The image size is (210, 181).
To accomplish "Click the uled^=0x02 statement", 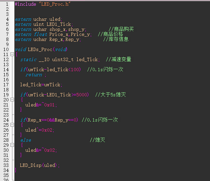I will [x=40, y=130].
